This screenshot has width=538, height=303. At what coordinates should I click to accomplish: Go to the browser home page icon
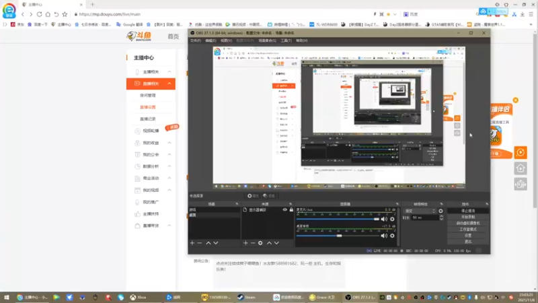[48, 14]
